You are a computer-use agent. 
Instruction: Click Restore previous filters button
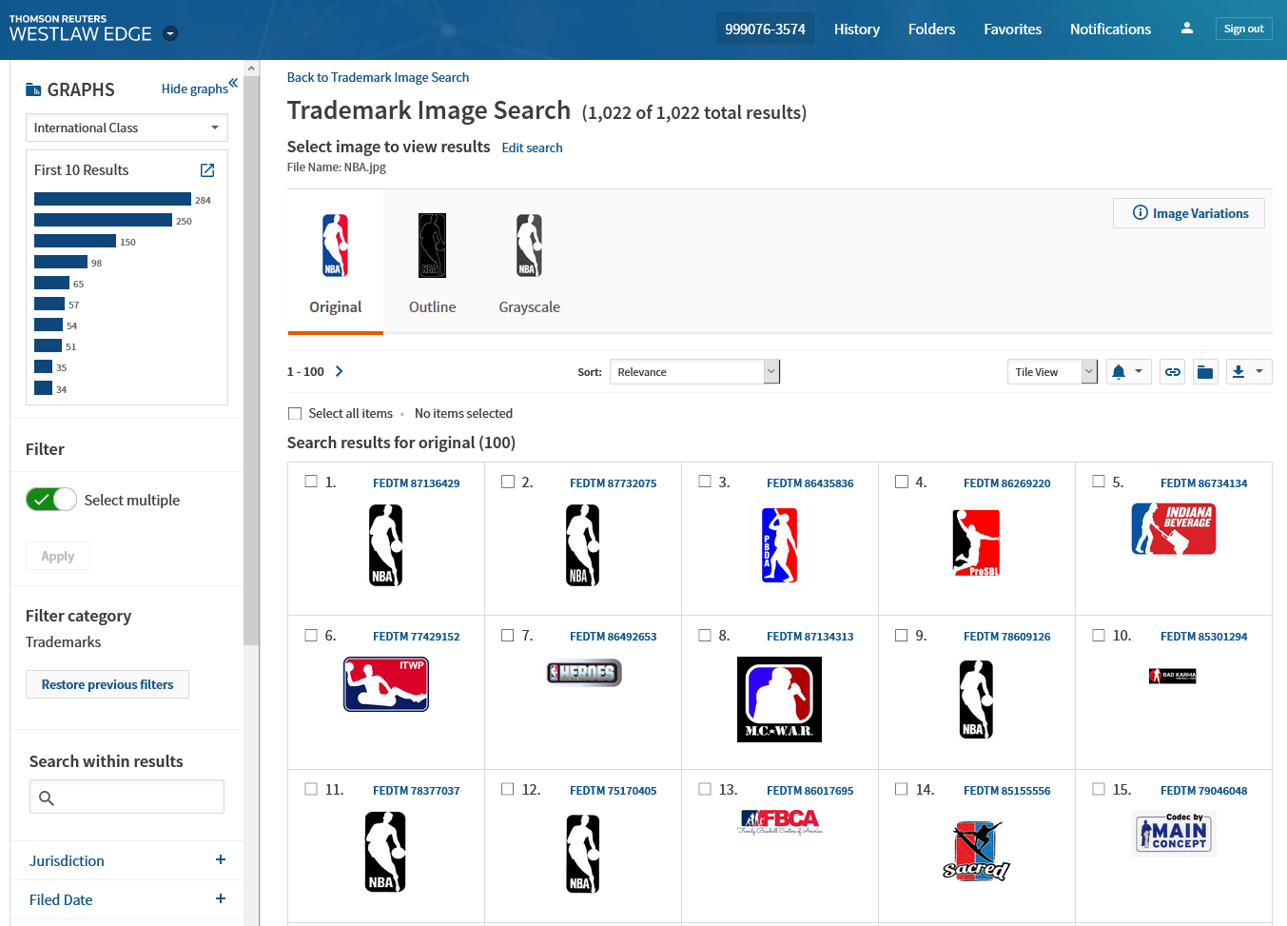[x=107, y=684]
